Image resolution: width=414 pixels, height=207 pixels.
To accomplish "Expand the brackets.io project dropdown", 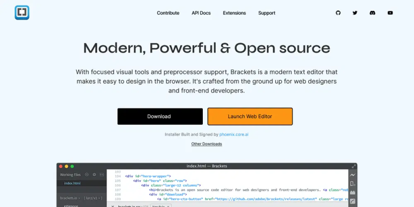I will (x=70, y=198).
